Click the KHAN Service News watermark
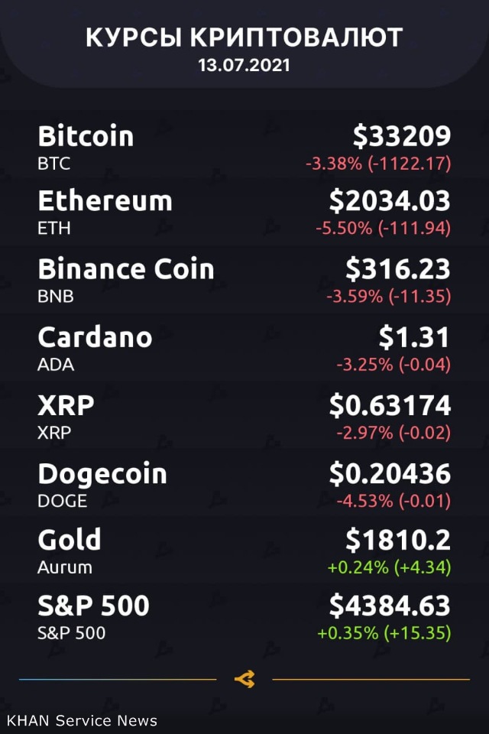 82,720
